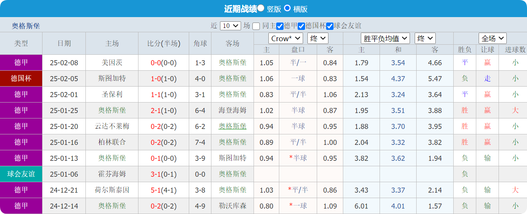The width and height of the screenshot is (527, 214).
Task: Open the 全场 dropdown
Action: [492, 38]
